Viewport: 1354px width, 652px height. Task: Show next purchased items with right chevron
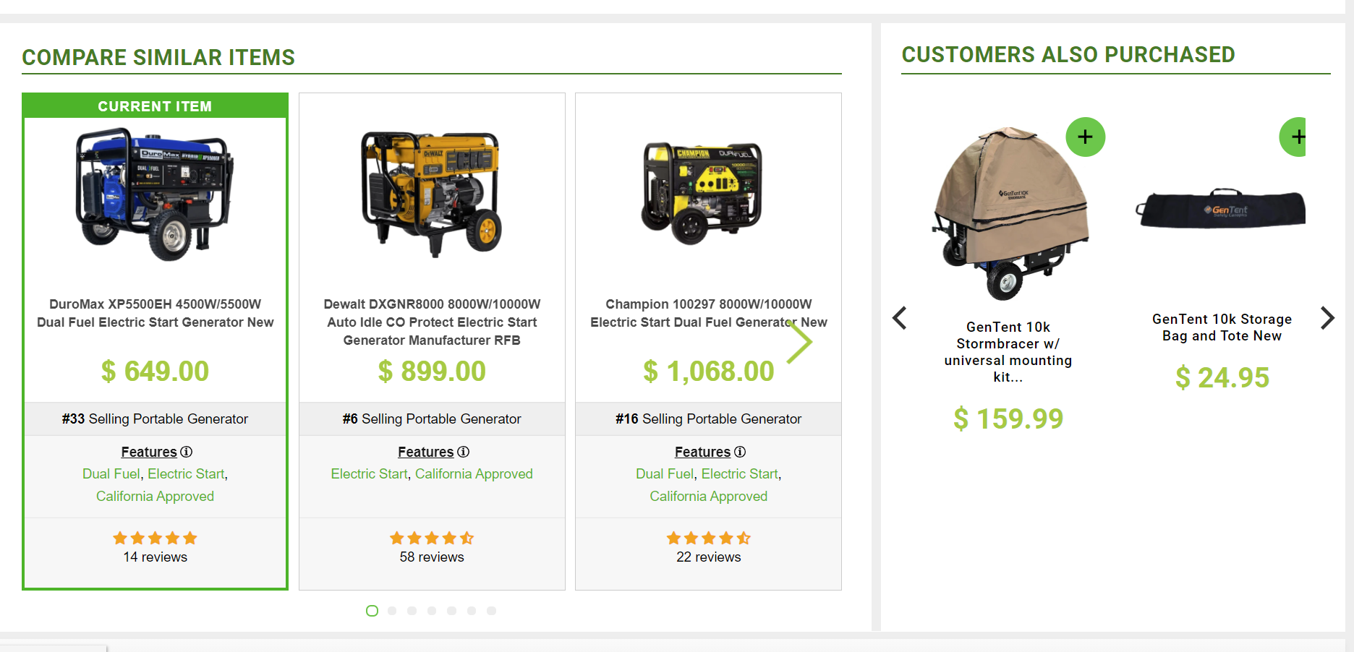click(x=1327, y=318)
